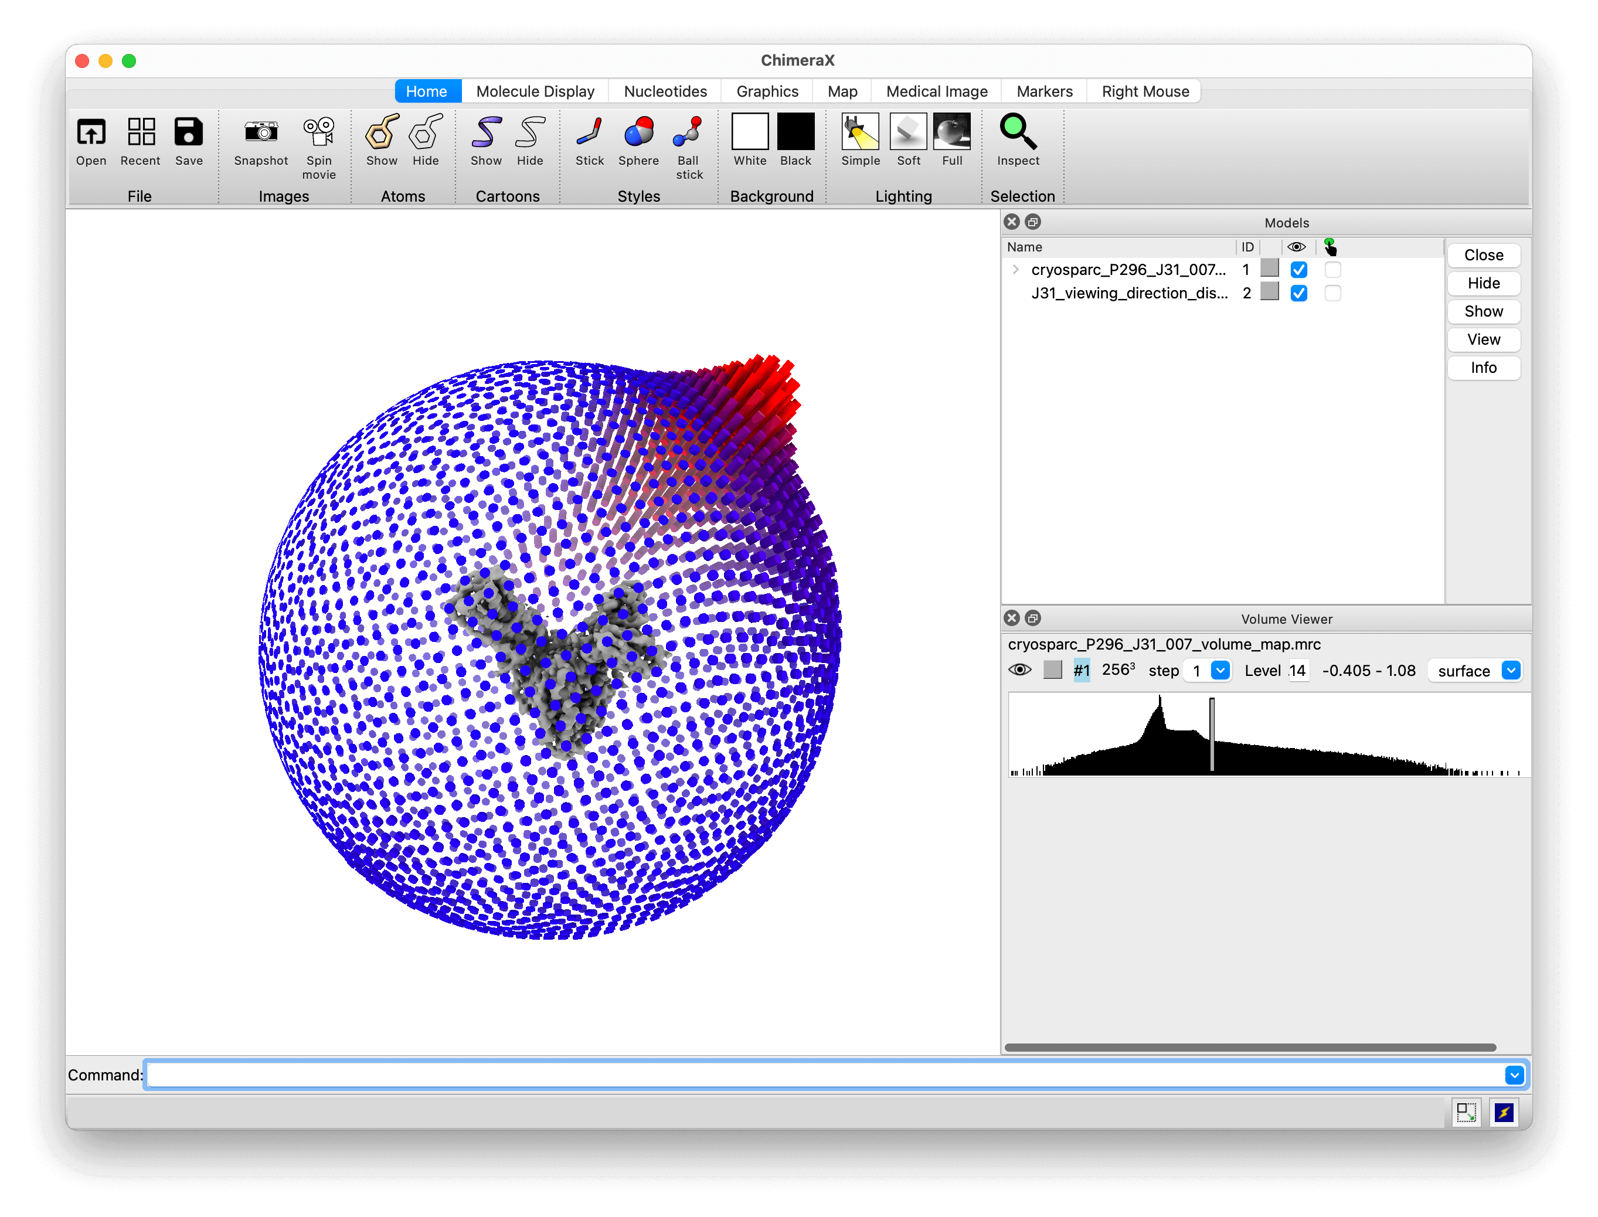The width and height of the screenshot is (1598, 1217).
Task: Set White background swatch
Action: pos(750,132)
